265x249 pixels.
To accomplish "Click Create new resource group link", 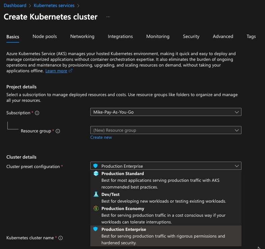I will (x=101, y=137).
